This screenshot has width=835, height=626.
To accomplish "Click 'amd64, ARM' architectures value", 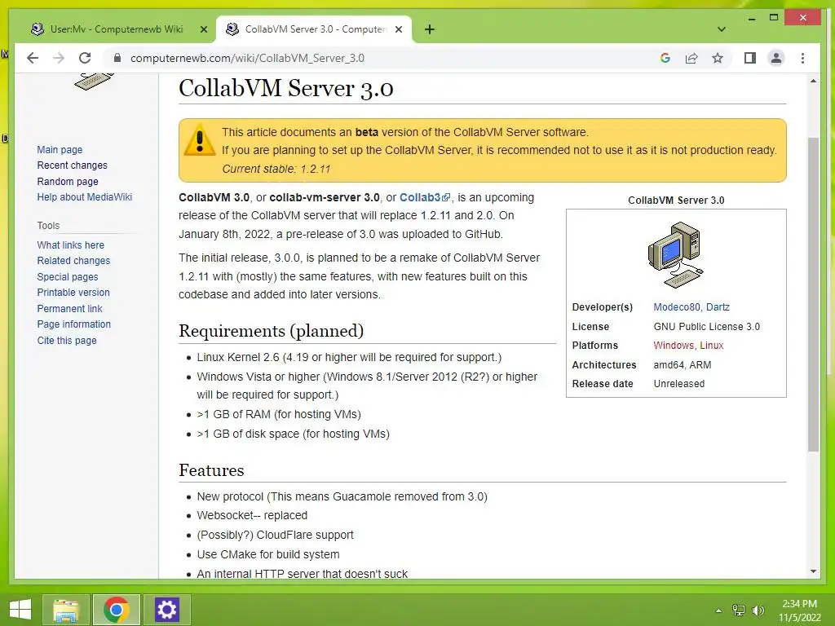I will (x=683, y=364).
